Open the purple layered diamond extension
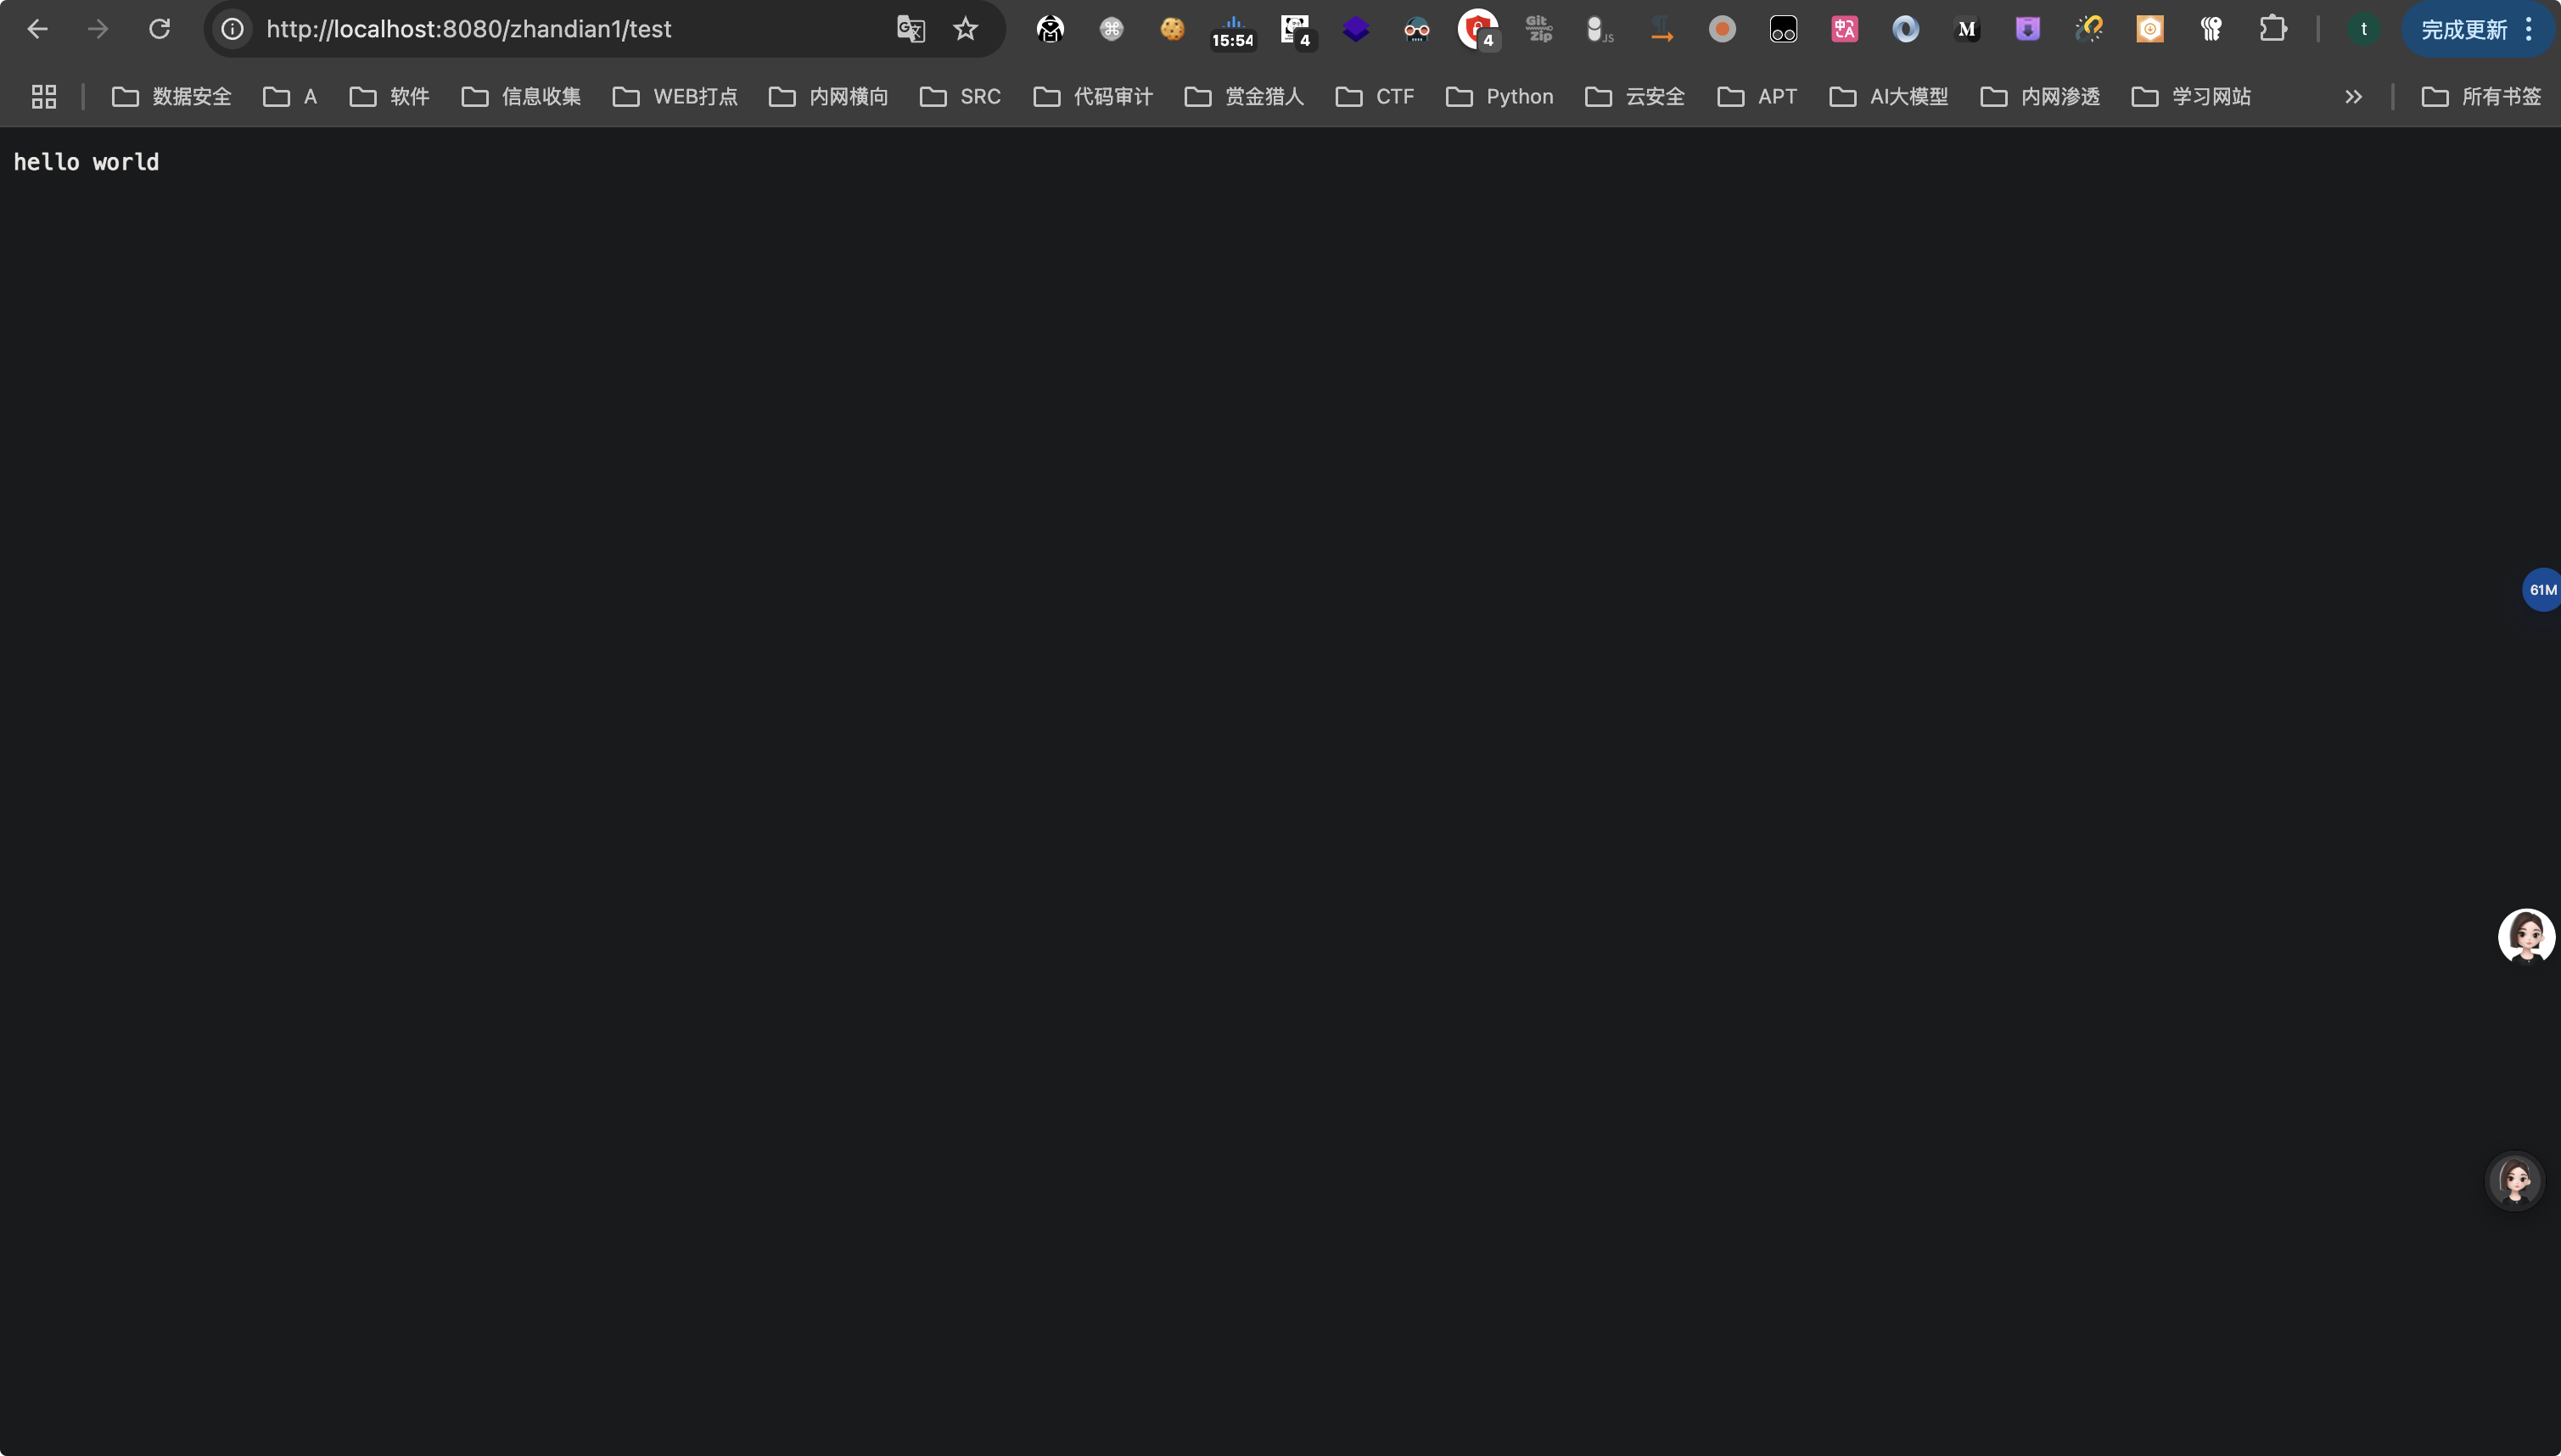 click(1356, 29)
